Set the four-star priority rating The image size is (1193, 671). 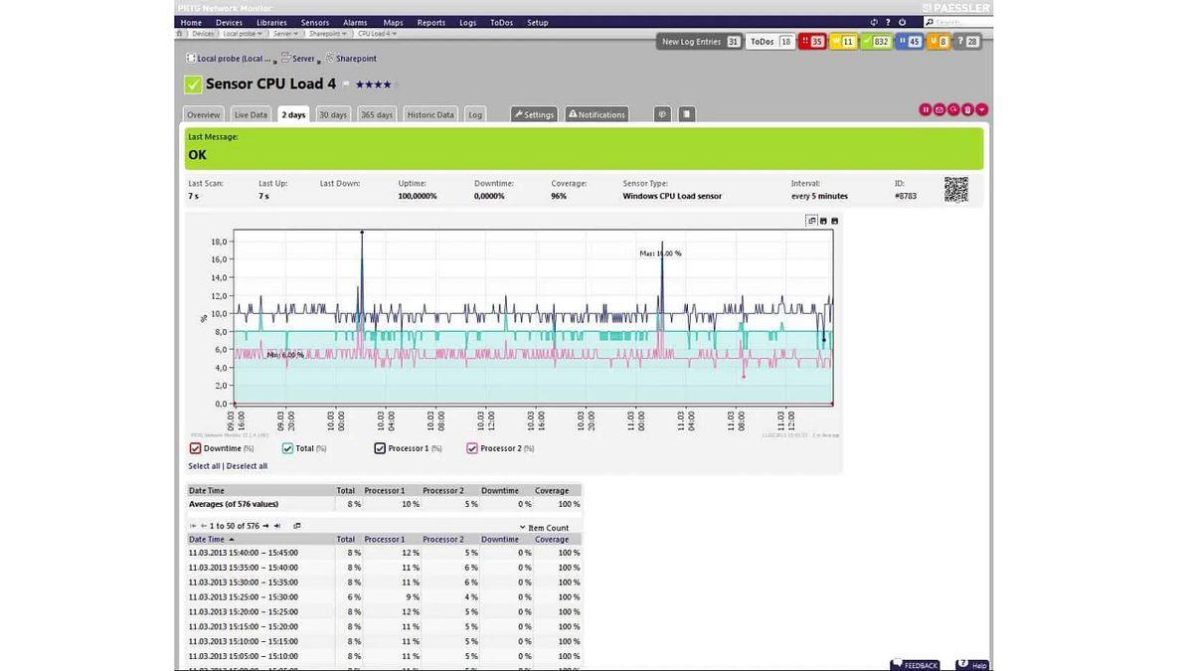387,84
